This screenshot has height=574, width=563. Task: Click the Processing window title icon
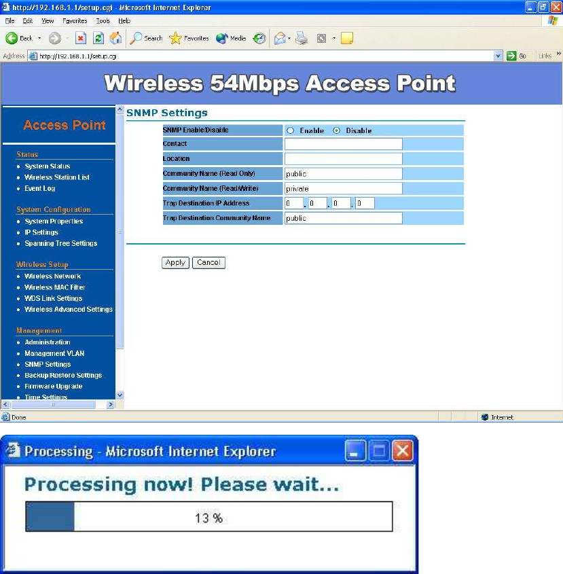13,450
